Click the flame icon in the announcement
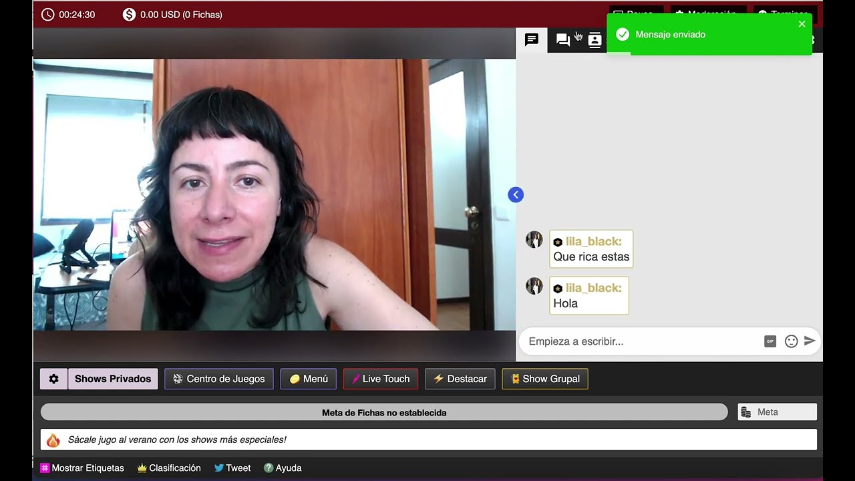The height and width of the screenshot is (481, 855). [x=53, y=440]
